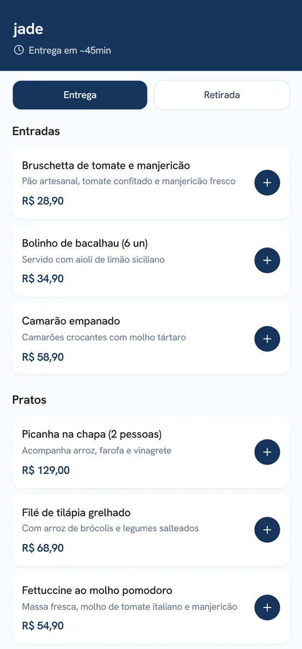This screenshot has width=302, height=649.
Task: Open the Bruschetta de tomate item title
Action: pyautogui.click(x=106, y=165)
